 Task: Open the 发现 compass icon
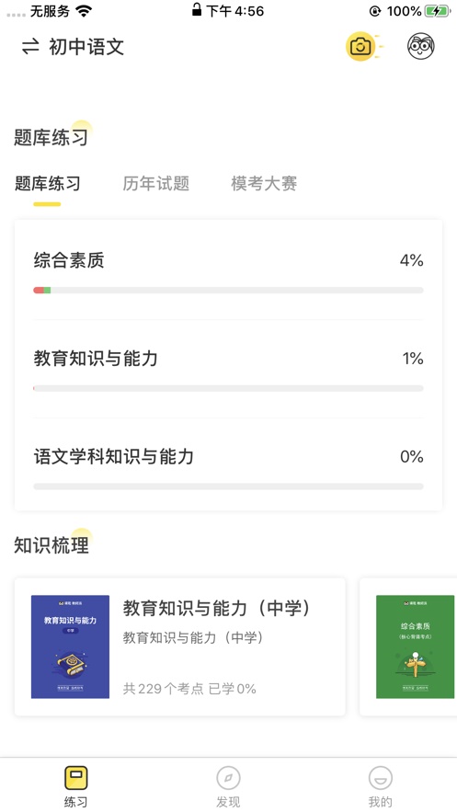tap(228, 778)
